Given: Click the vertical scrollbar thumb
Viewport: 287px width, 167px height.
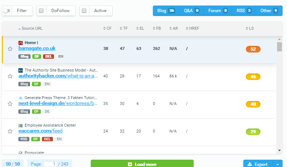Looking at the screenshot, I should (x=279, y=47).
